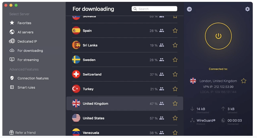Click the collapse panel arrow icon

pos(189,9)
